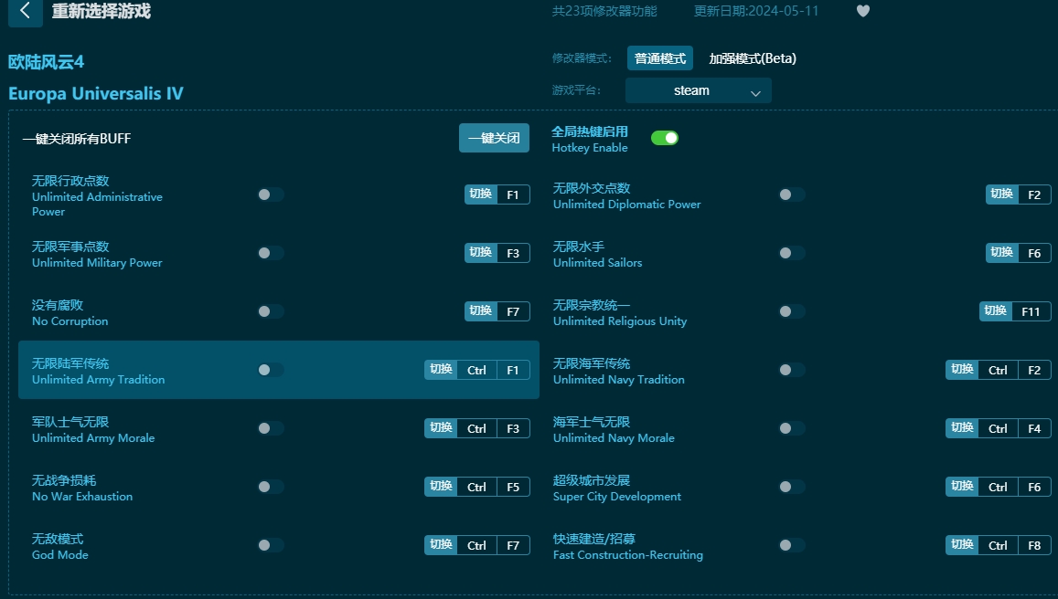The width and height of the screenshot is (1058, 599).
Task: Click 切换 button for Unlimited Army Morale
Action: [441, 428]
